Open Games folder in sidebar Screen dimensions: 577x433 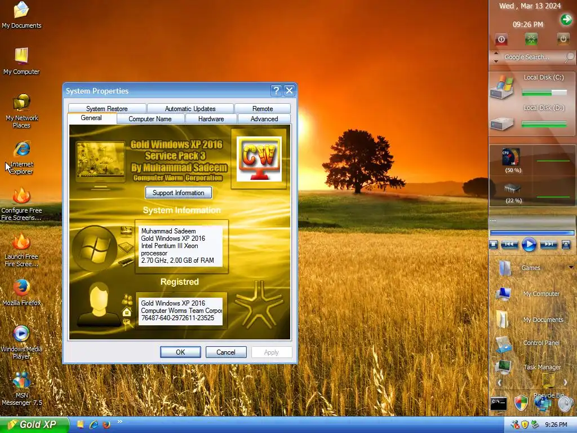pos(505,268)
